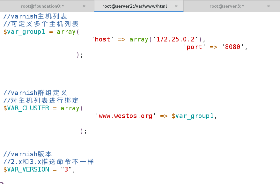
Task: Click the comment //可定义多个主机列表
Action: point(41,24)
